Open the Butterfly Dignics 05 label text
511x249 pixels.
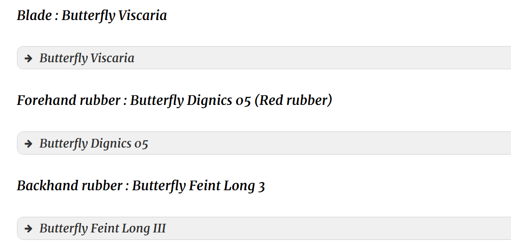[x=94, y=143]
